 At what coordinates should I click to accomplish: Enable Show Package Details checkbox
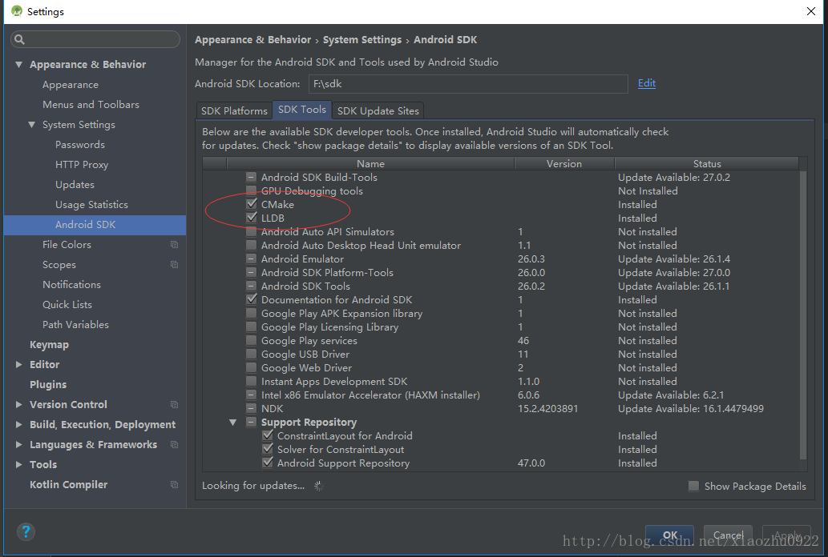[x=694, y=486]
